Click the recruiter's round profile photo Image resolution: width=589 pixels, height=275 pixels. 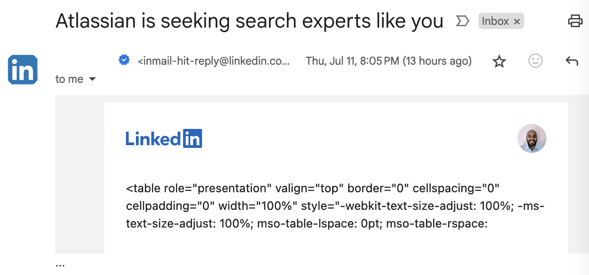(x=531, y=138)
